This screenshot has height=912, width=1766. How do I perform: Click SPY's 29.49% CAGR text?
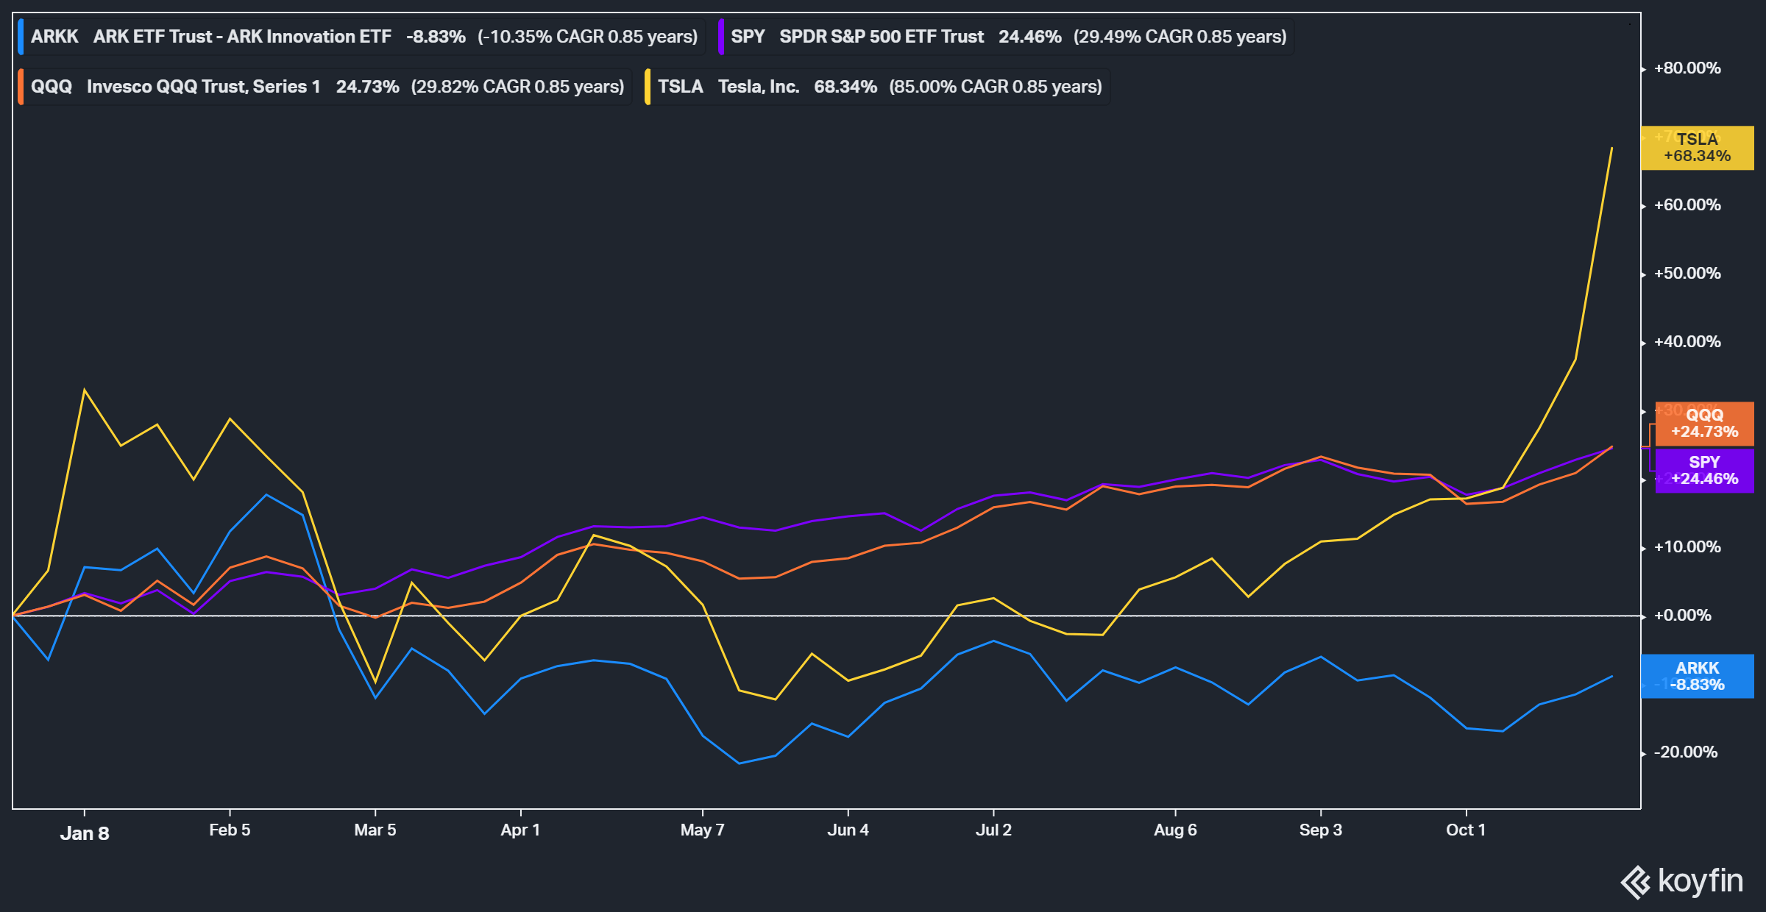(1180, 37)
